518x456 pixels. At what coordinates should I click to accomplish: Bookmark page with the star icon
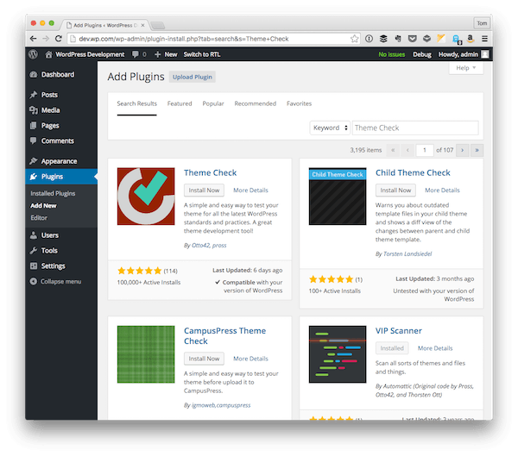(355, 39)
